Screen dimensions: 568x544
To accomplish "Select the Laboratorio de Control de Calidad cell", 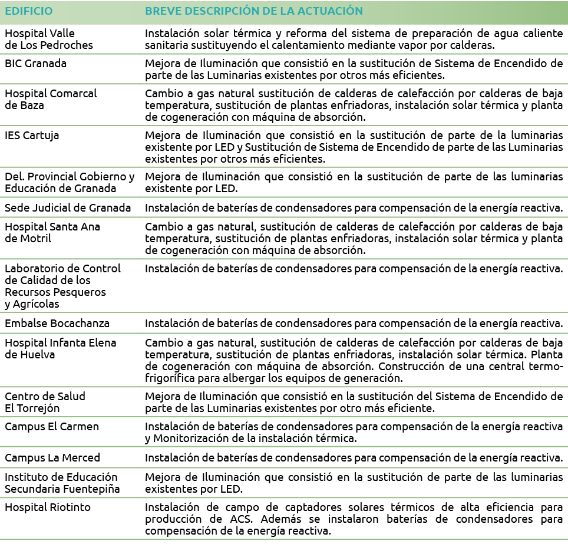I will click(62, 286).
